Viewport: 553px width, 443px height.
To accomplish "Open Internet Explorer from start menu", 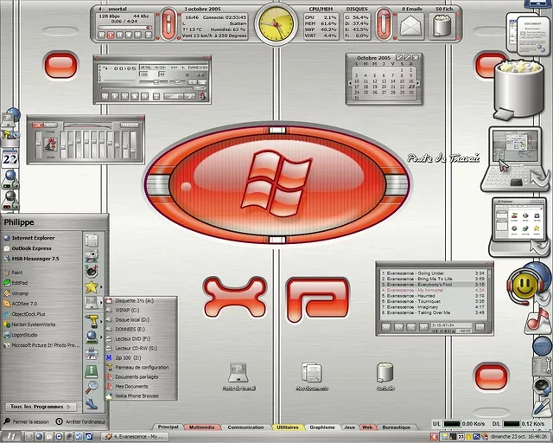I will click(x=33, y=237).
